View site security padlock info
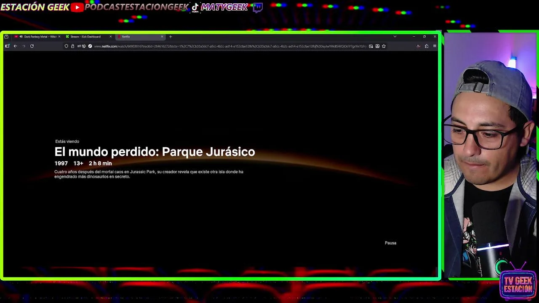The image size is (539, 303). 72,46
